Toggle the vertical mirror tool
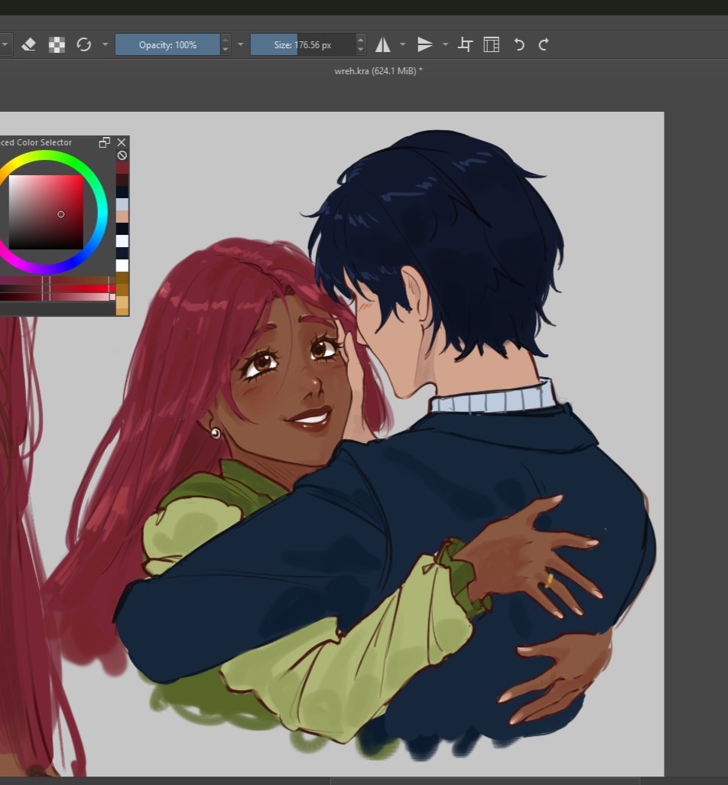 [x=424, y=45]
